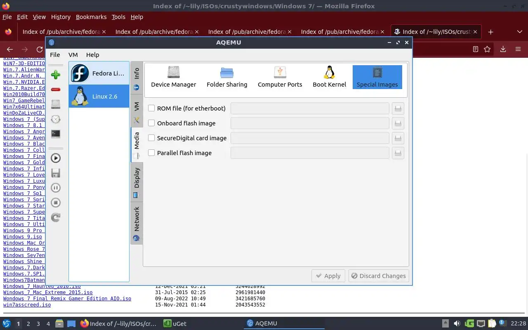Image resolution: width=528 pixels, height=330 pixels.
Task: Delete the VM with the red minus icon
Action: tap(55, 90)
